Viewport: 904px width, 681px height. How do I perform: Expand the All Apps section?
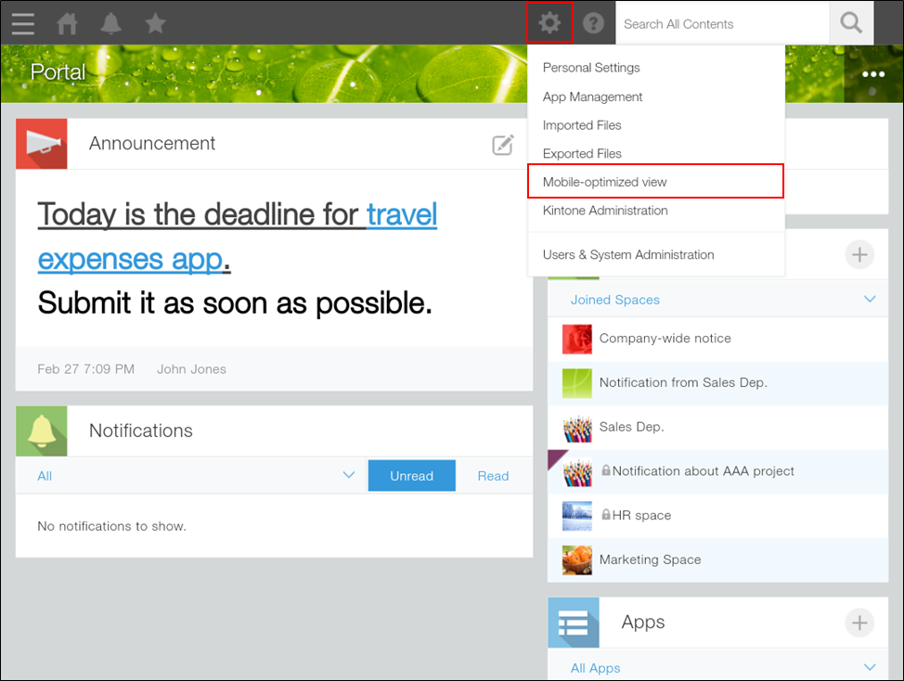[870, 667]
